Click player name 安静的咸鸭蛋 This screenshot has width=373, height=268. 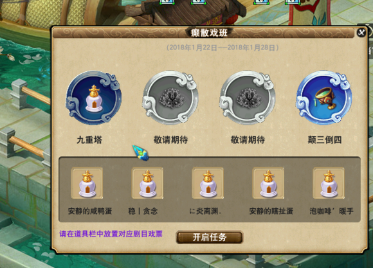pyautogui.click(x=89, y=211)
